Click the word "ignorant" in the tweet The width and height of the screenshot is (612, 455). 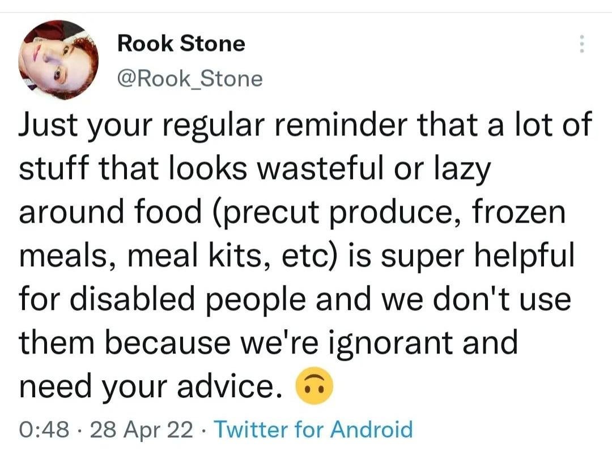[390, 343]
